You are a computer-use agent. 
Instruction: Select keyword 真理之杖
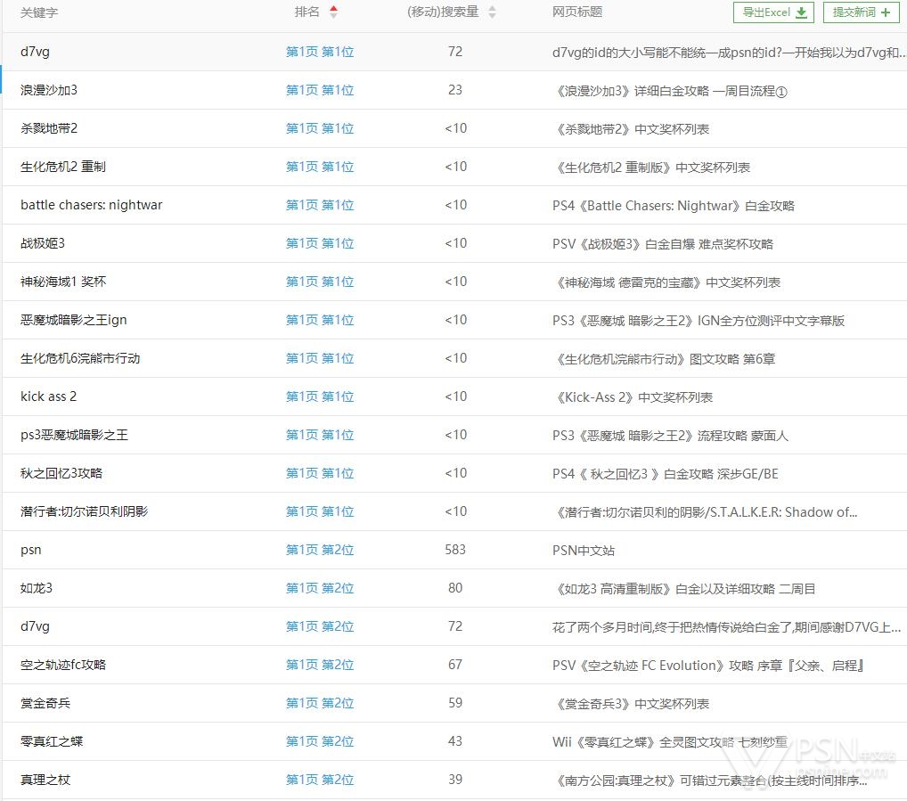tap(45, 780)
